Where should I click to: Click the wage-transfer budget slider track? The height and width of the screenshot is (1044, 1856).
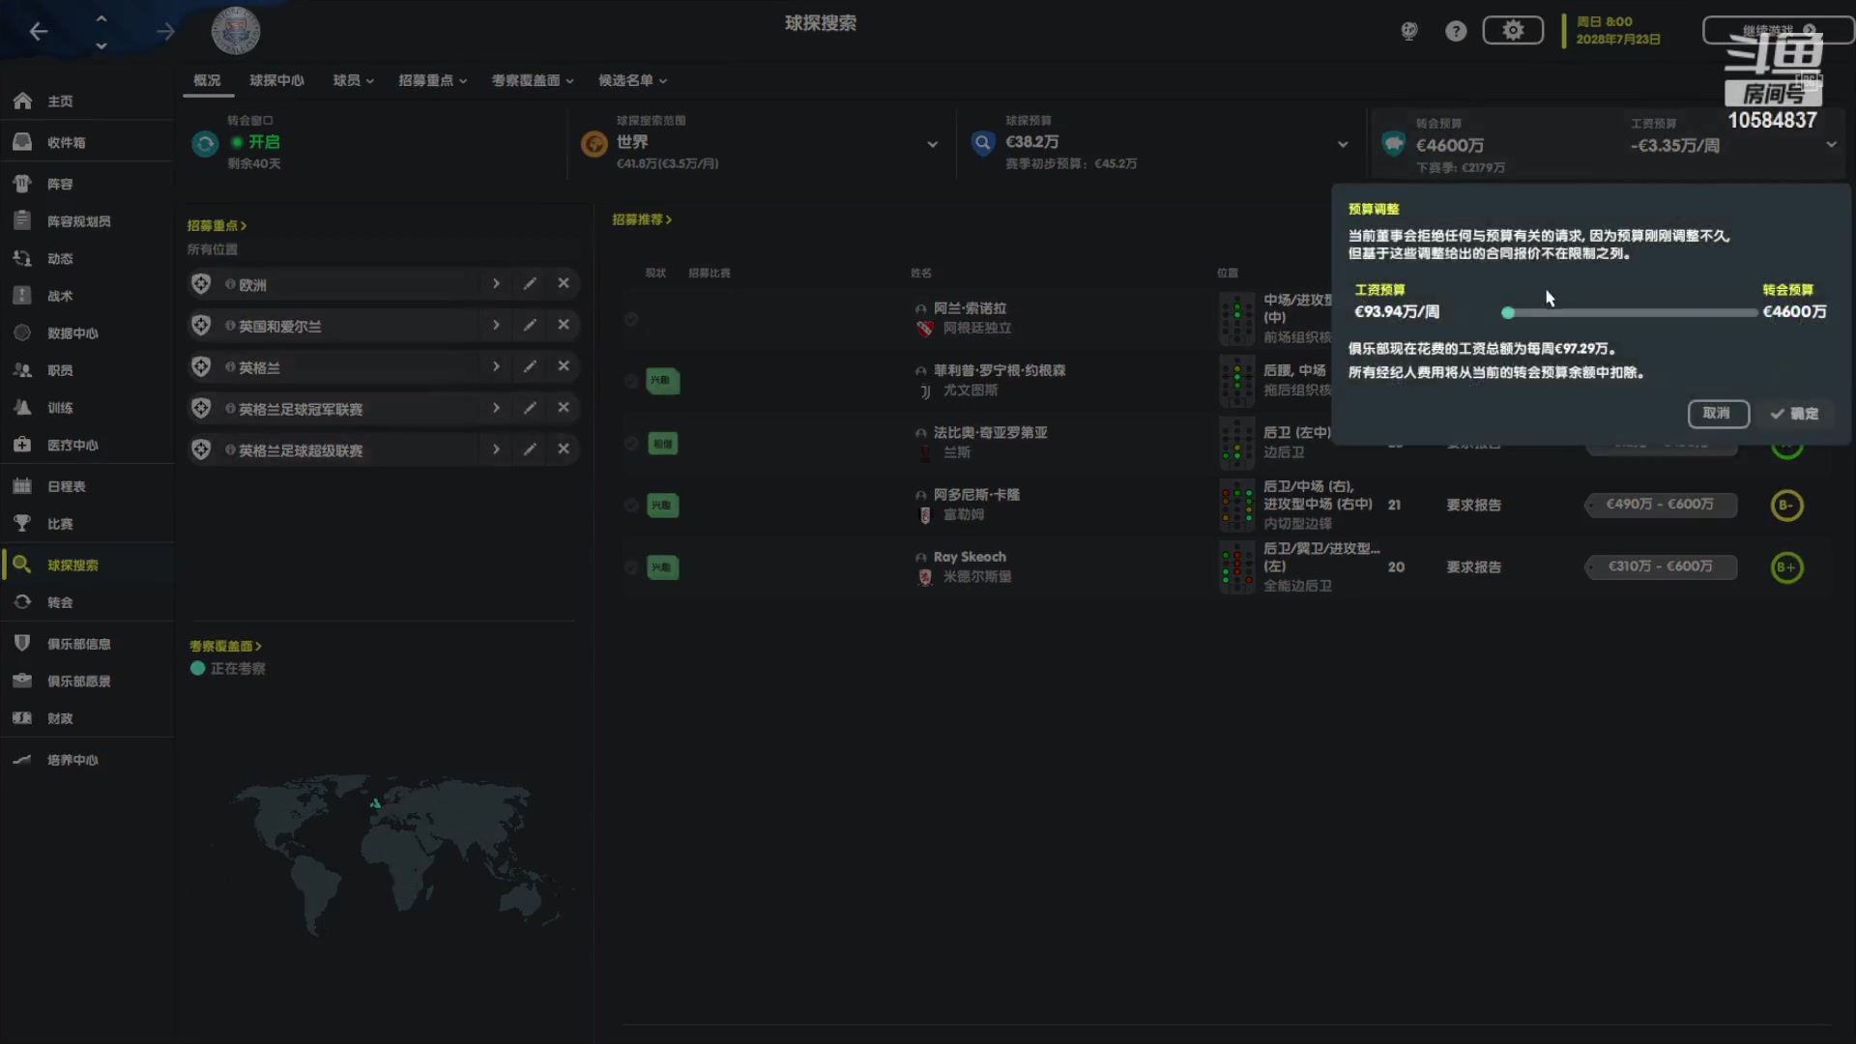tap(1632, 312)
